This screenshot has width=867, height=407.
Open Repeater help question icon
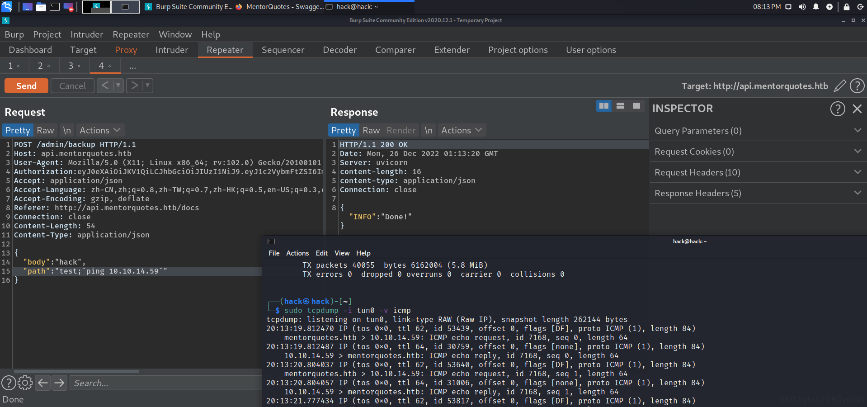coord(857,86)
